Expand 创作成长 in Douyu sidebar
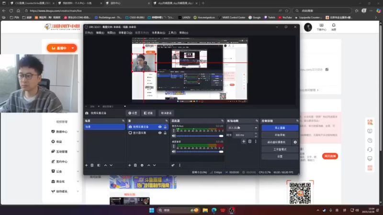 [x=78, y=192]
